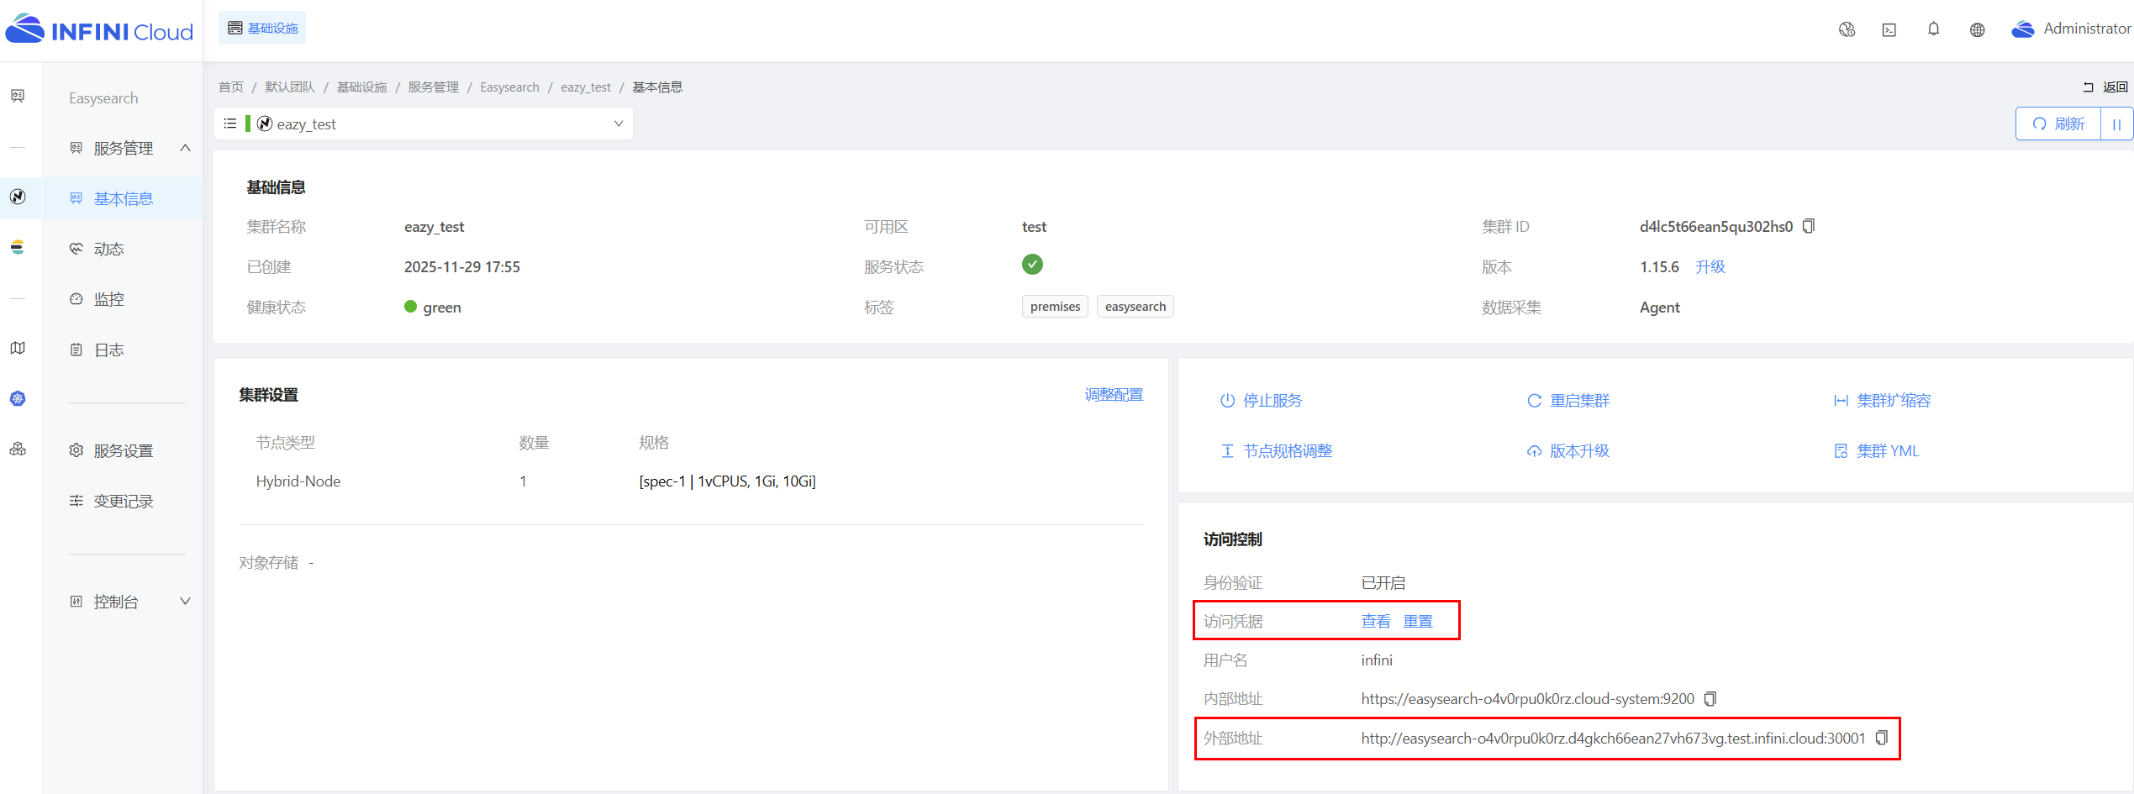The image size is (2134, 794).
Task: Click the premises tag
Action: point(1055,307)
